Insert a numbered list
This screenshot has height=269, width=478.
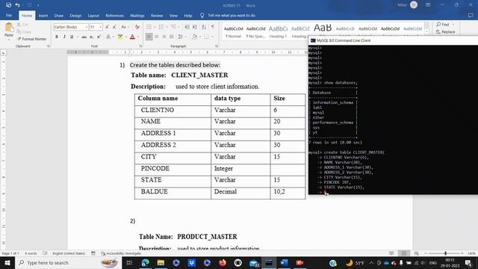[162, 27]
